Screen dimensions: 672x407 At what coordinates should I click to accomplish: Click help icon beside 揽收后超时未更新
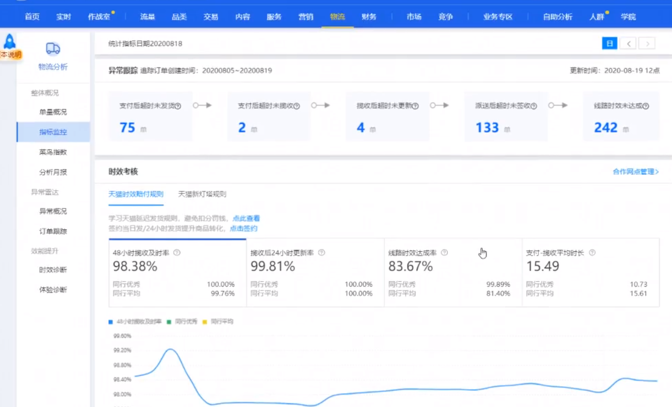click(x=415, y=106)
